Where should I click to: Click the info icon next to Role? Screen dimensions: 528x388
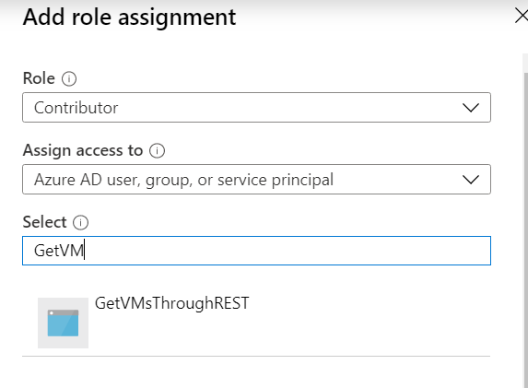[69, 79]
